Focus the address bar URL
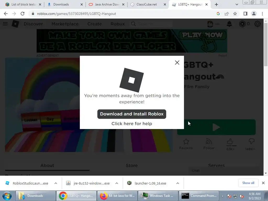 [77, 14]
